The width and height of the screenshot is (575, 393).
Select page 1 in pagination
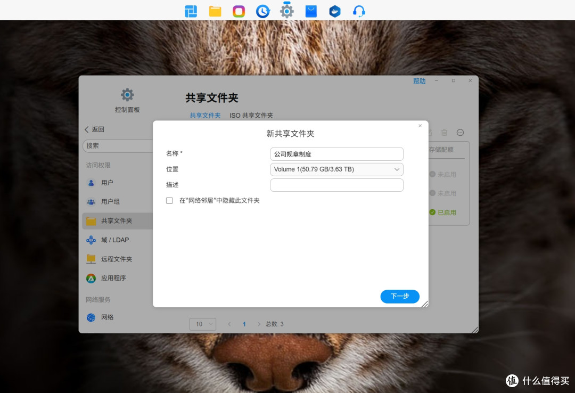[x=244, y=324]
